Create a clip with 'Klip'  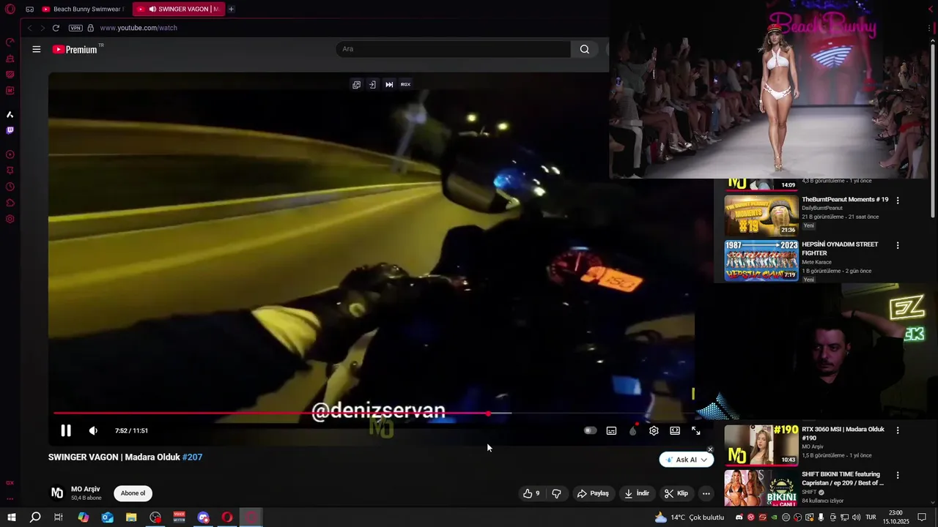[x=676, y=493]
